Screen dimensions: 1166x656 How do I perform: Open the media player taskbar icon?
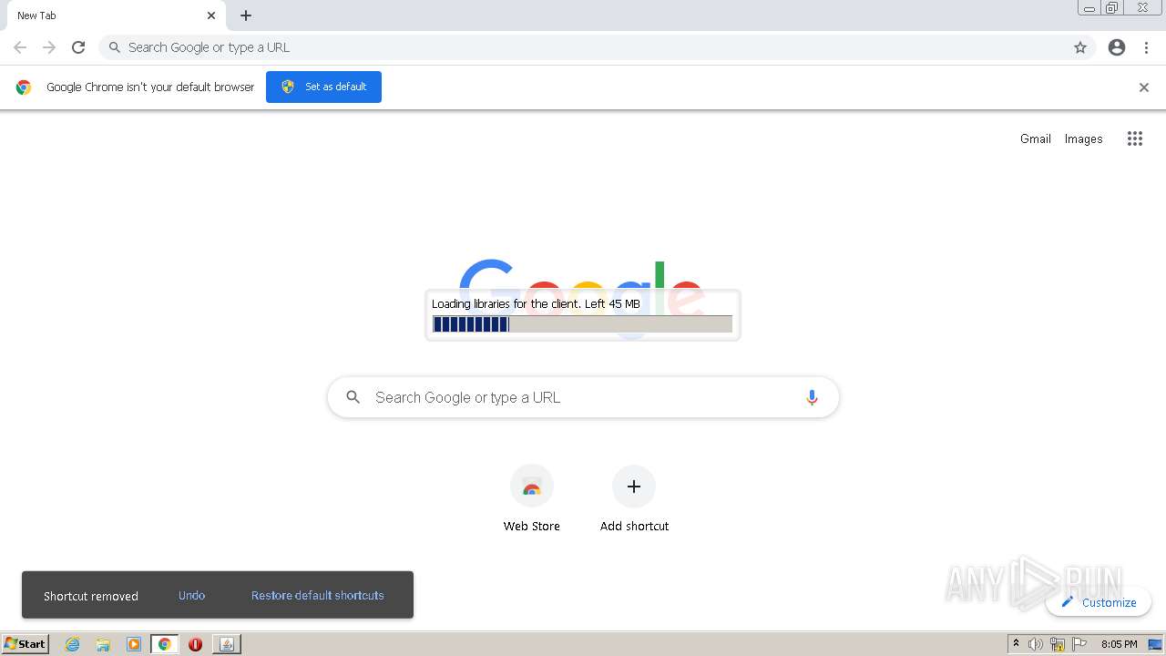click(x=134, y=644)
